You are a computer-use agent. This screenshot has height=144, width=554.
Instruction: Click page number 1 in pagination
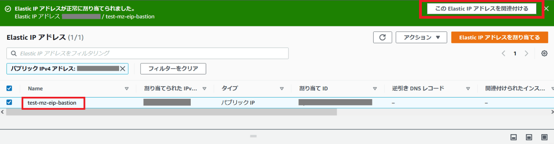point(515,54)
